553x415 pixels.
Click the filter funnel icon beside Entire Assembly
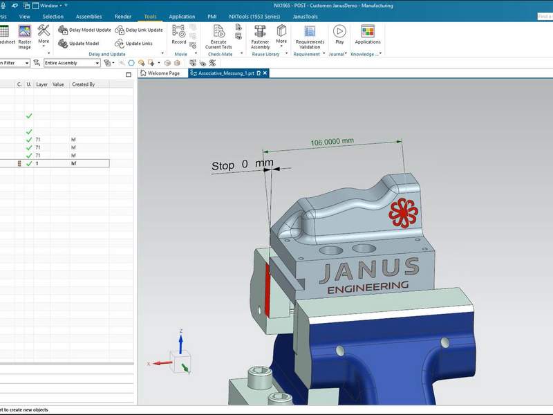coord(37,63)
